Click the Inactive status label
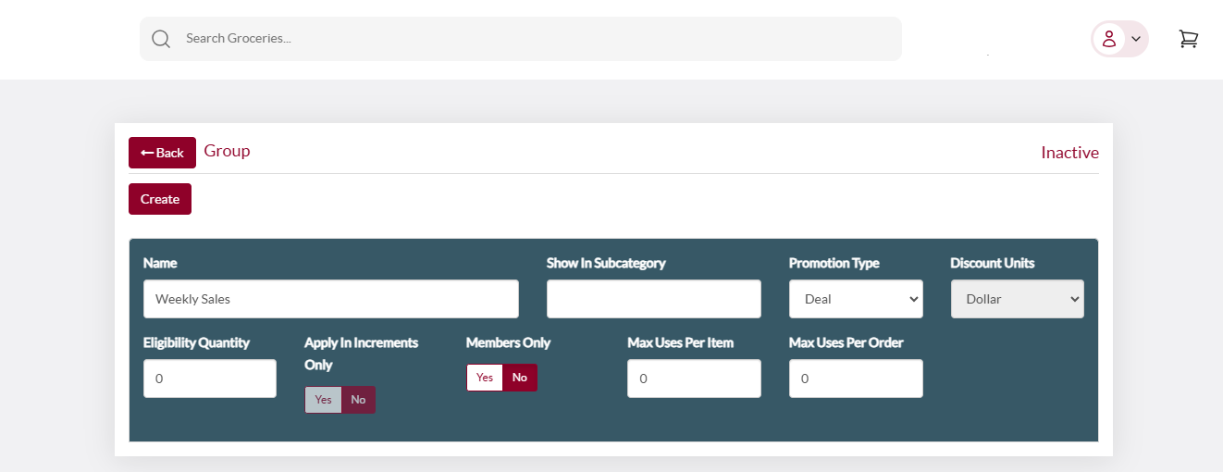This screenshot has height=472, width=1223. [1070, 153]
